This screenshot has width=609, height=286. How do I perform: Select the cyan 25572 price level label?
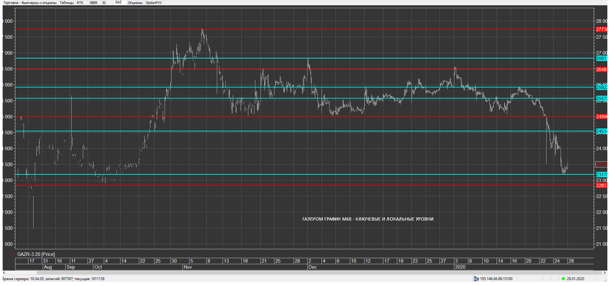[x=601, y=99]
